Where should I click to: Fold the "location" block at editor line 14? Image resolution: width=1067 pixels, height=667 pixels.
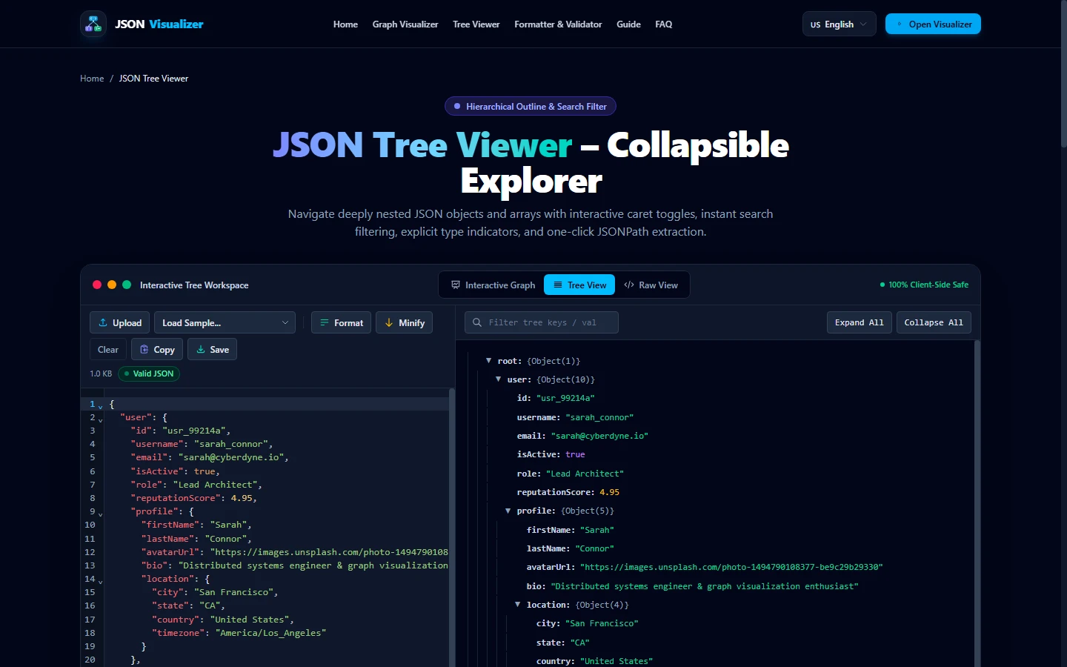point(101,581)
